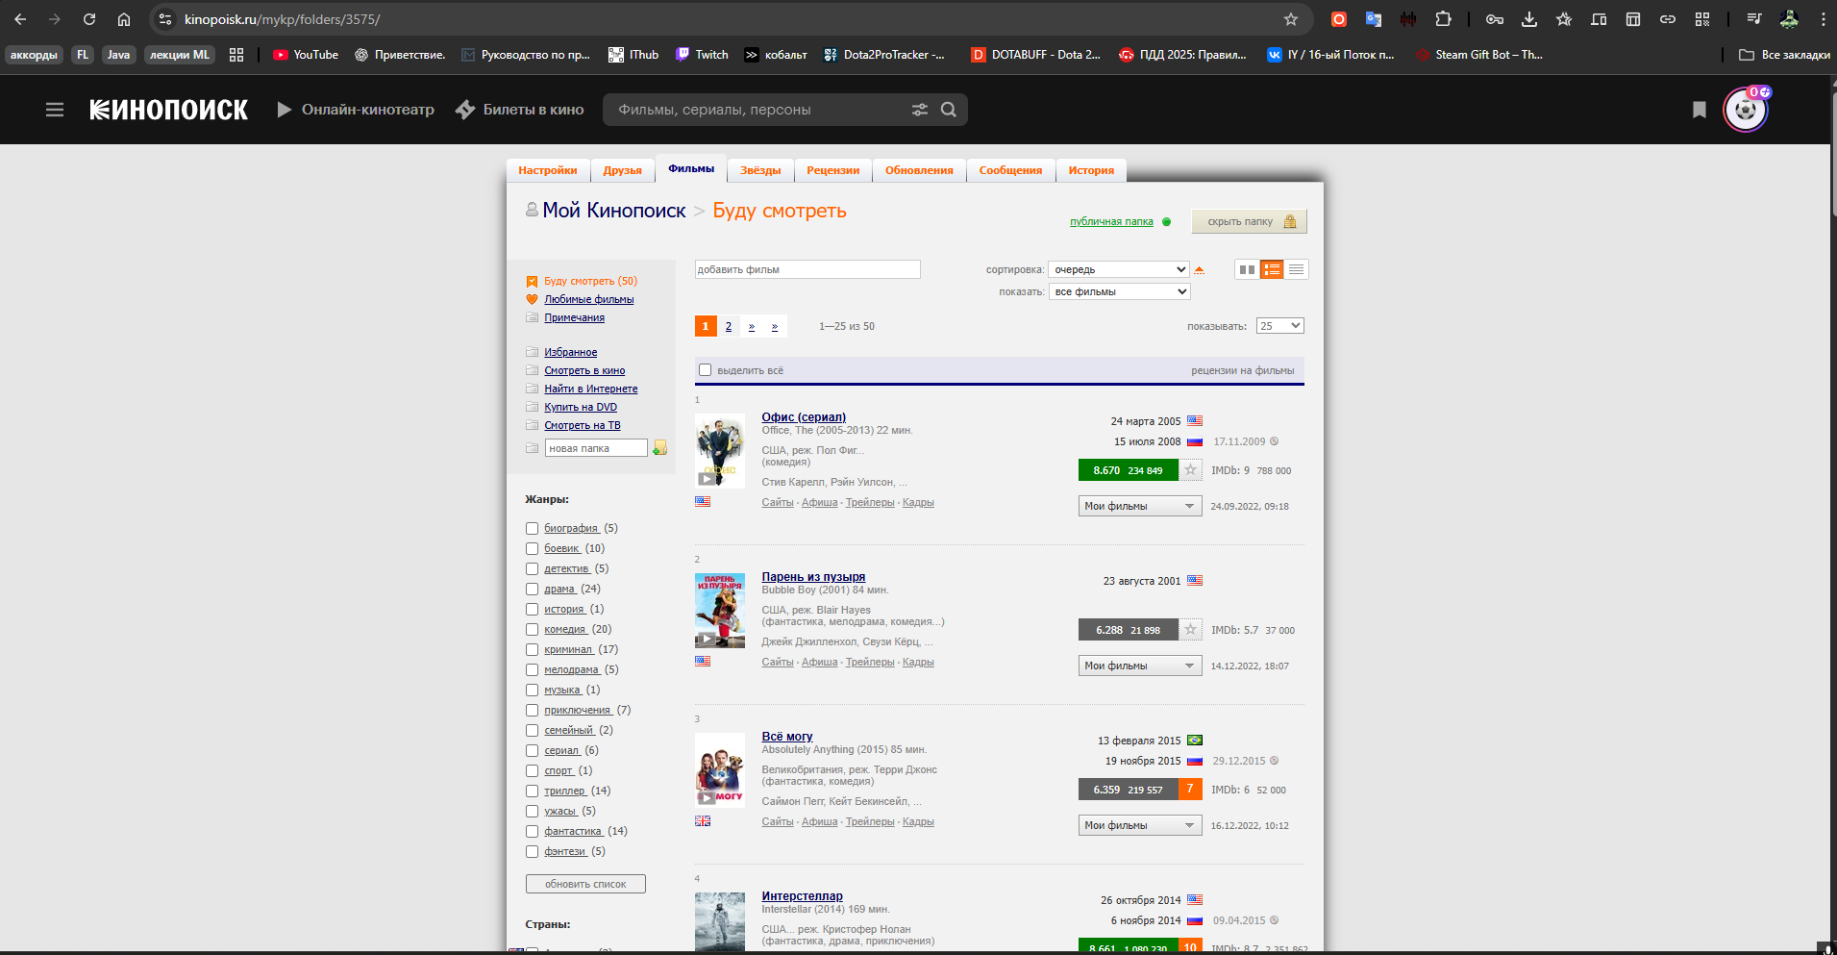Click the обновить список button

point(585,884)
